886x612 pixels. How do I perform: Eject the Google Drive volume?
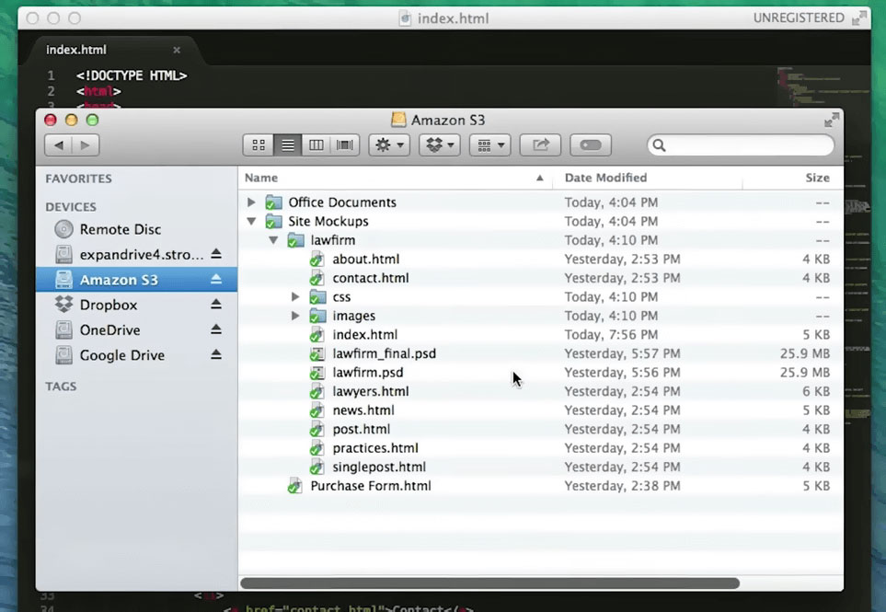point(216,355)
